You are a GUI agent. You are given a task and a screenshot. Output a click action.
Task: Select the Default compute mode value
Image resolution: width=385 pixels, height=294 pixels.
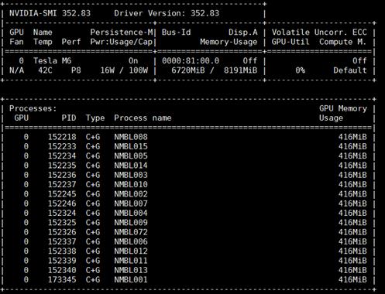point(350,70)
